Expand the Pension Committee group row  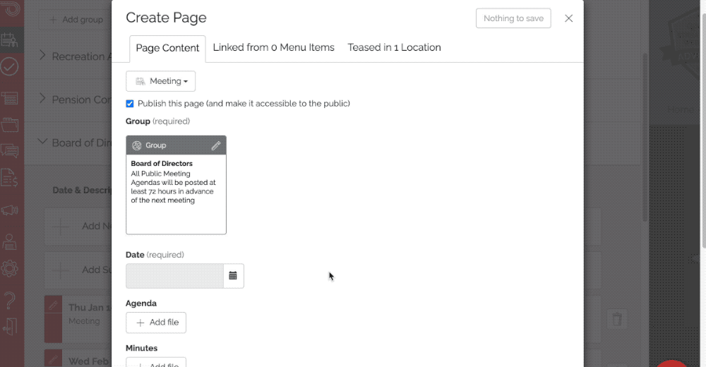42,98
